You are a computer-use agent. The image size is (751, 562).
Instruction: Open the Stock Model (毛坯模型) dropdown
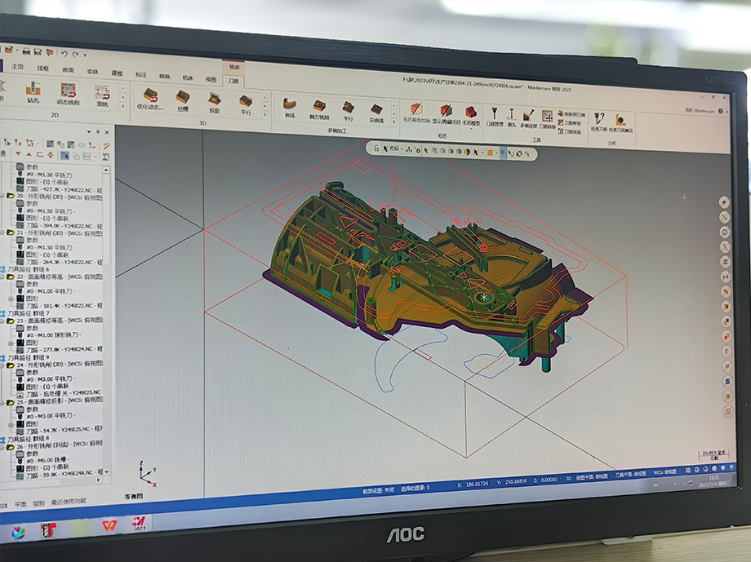[x=471, y=117]
